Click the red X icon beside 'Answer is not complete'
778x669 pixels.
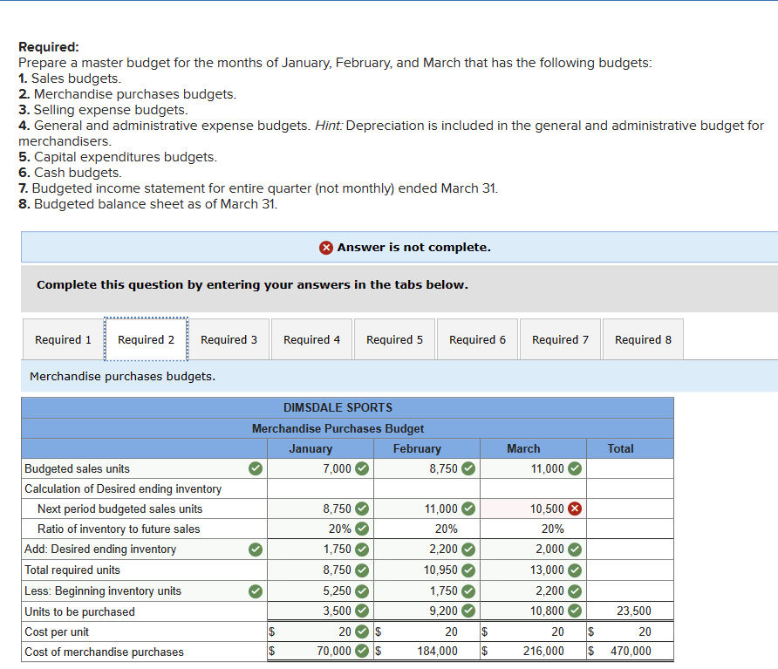pos(326,247)
